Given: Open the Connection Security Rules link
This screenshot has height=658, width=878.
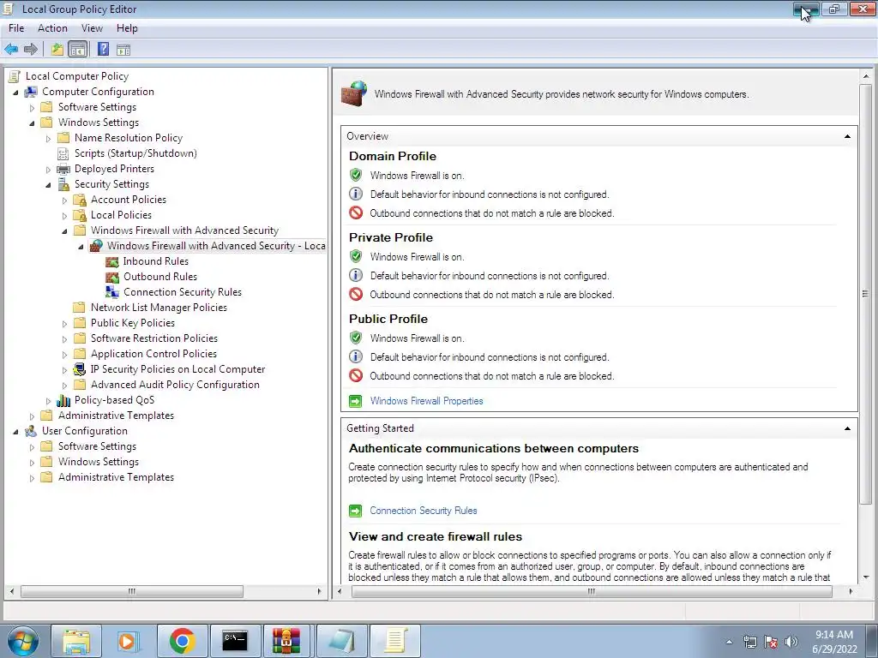Looking at the screenshot, I should point(424,511).
